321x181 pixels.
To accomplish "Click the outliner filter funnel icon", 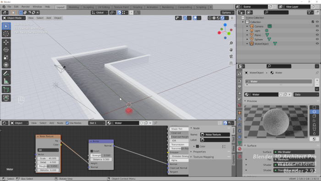I will pos(309,12).
